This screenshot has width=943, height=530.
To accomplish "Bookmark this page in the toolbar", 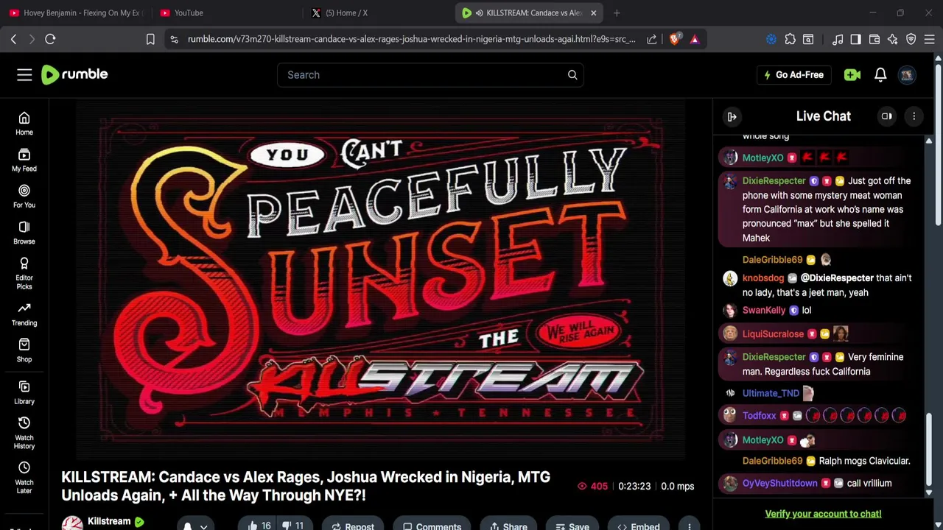I will click(150, 39).
